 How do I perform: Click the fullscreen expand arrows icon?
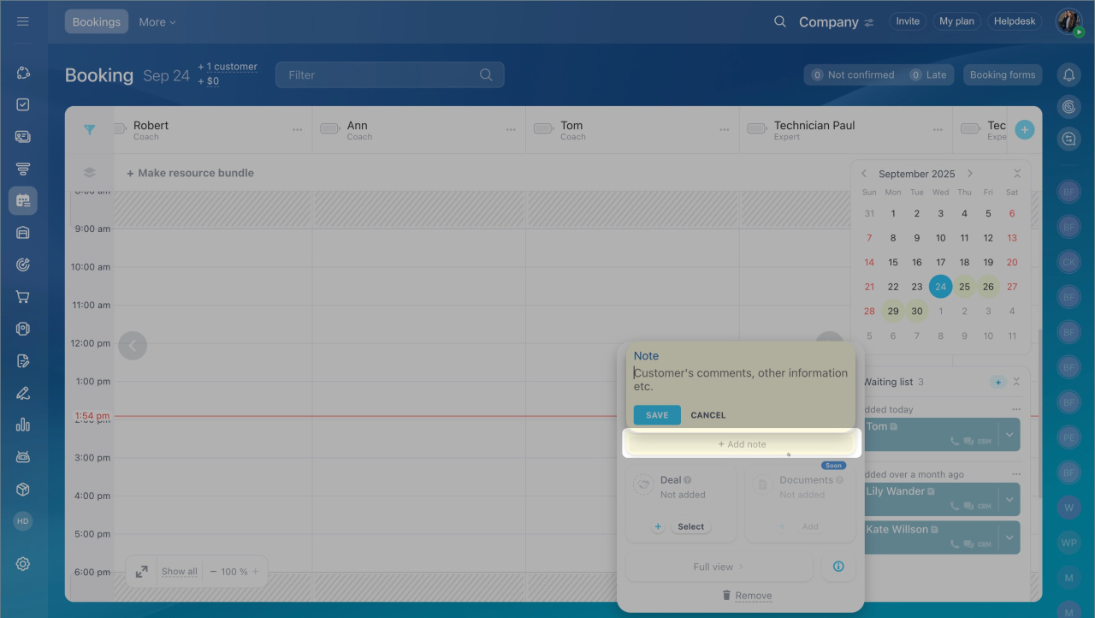142,572
